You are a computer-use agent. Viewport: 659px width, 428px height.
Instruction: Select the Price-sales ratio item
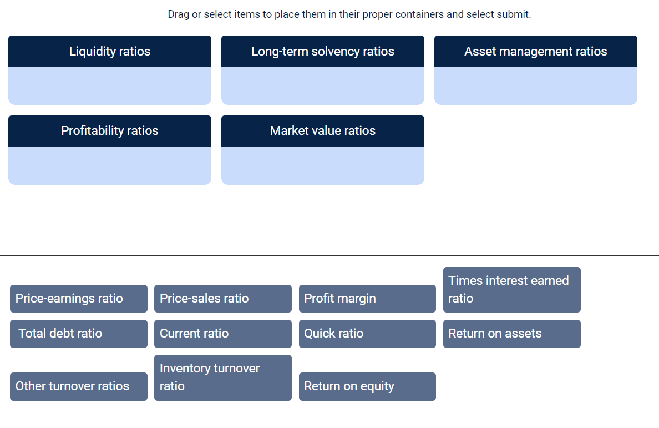(x=222, y=299)
